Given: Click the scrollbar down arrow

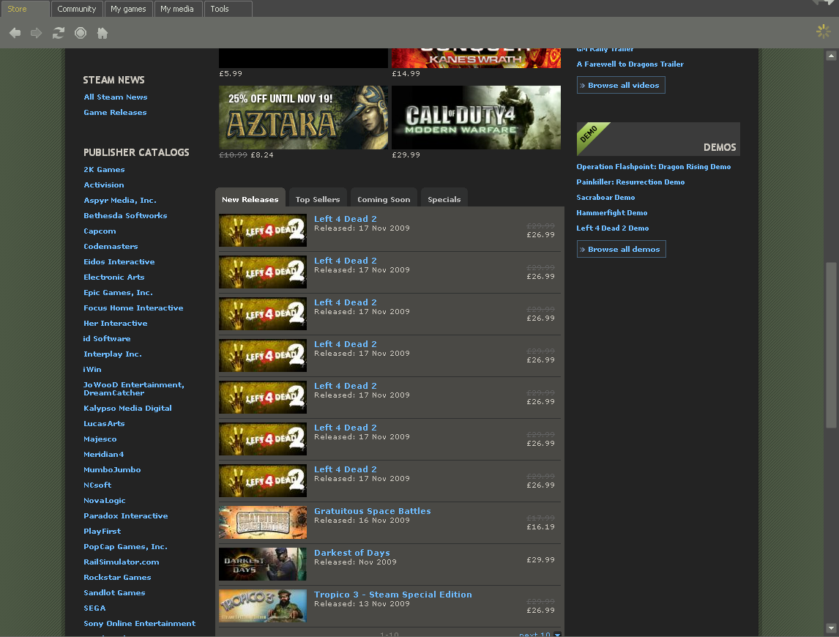Looking at the screenshot, I should click(831, 627).
